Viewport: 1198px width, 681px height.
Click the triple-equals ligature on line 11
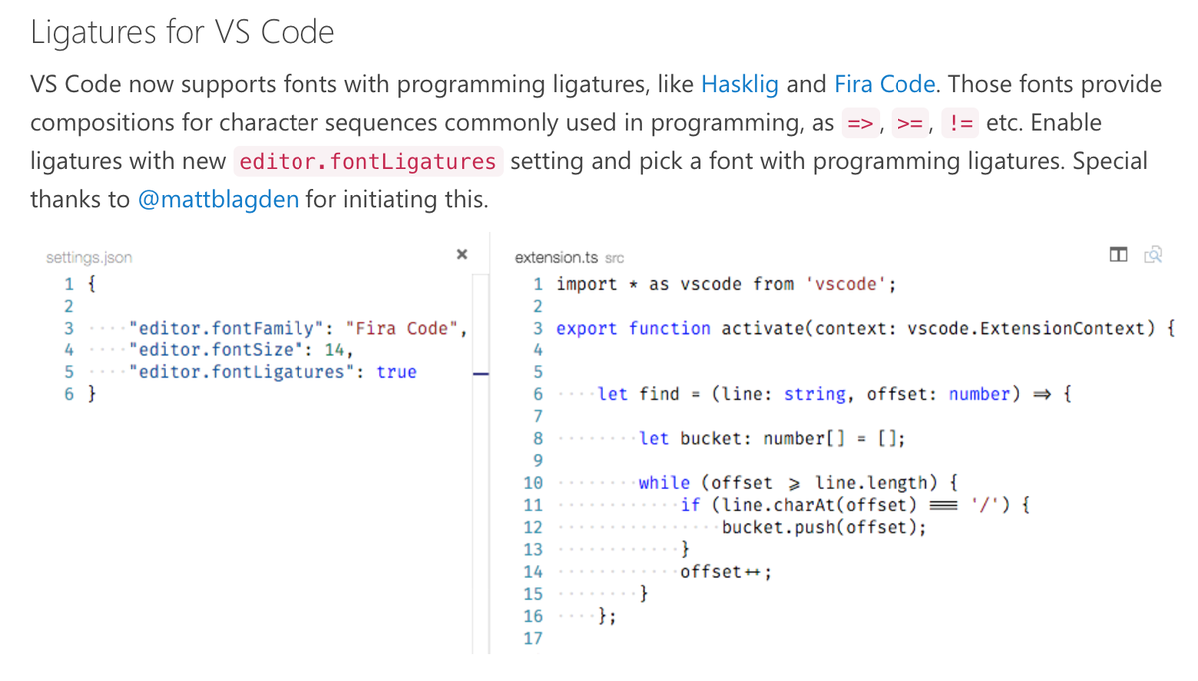coord(944,505)
